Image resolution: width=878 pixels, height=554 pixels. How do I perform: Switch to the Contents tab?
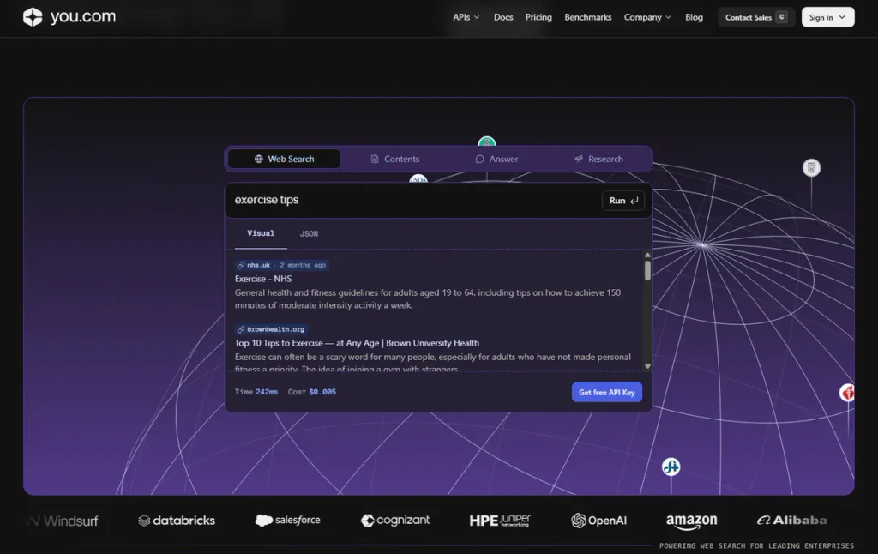394,160
